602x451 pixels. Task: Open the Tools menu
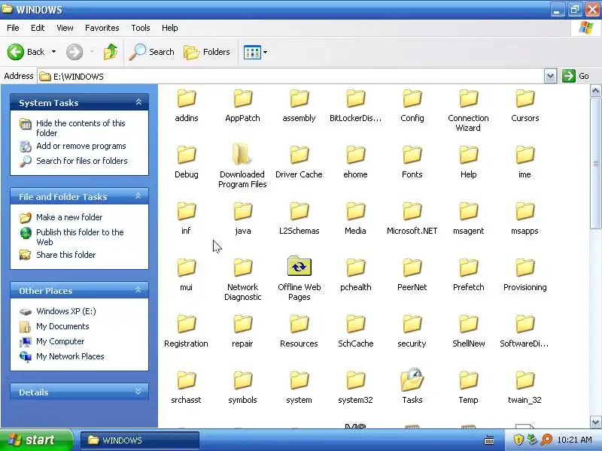coord(141,28)
